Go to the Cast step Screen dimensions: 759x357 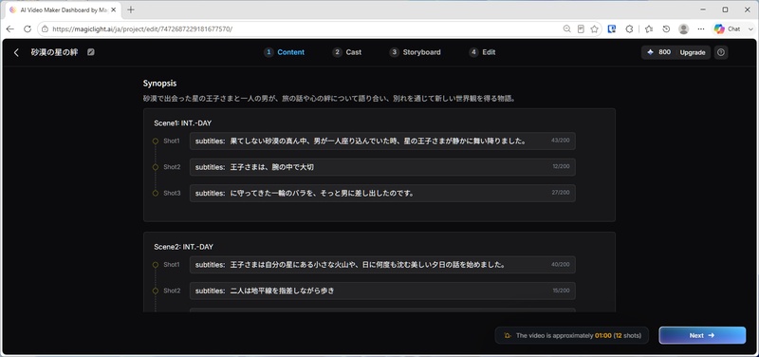tap(347, 52)
